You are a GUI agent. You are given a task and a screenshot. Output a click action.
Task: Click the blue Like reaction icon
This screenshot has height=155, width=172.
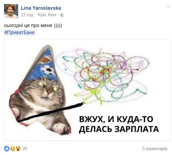pos(7,149)
